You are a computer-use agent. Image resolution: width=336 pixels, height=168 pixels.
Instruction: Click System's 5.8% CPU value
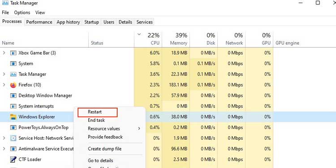pyautogui.click(x=155, y=64)
